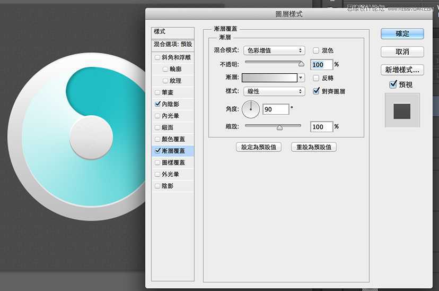This screenshot has height=291, width=439.
Task: Click the 縮放 scale slider handle
Action: (279, 127)
